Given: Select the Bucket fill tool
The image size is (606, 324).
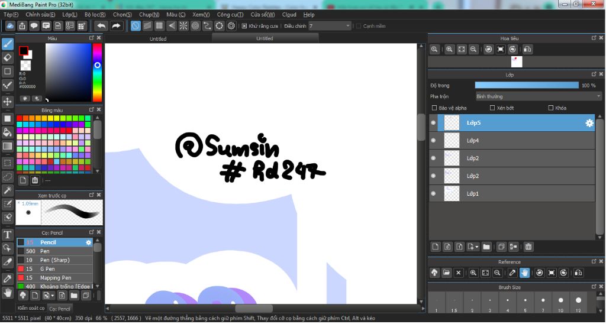Looking at the screenshot, I should click(7, 132).
